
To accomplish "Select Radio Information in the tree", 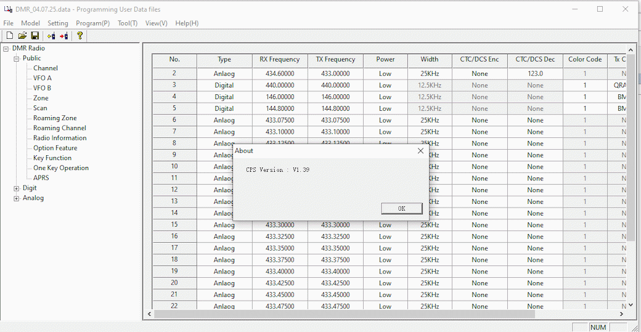I will [60, 138].
